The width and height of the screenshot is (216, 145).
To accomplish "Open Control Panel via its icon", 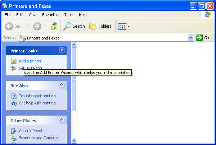I will coord(14,131).
